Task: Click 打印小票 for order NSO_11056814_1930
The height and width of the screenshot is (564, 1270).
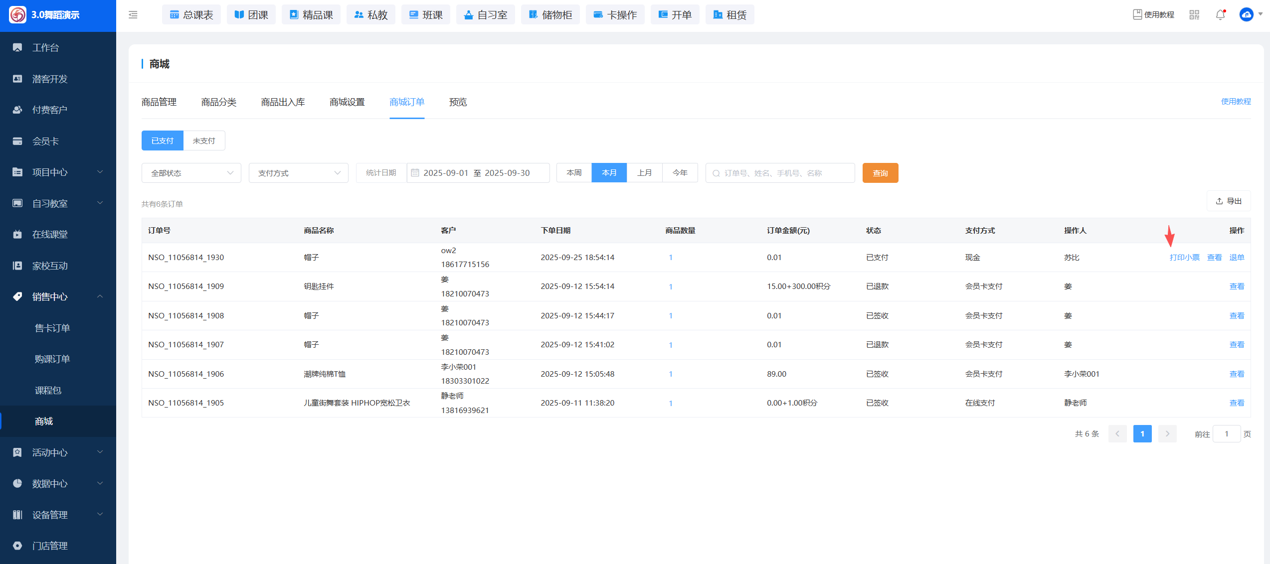Action: click(1184, 258)
